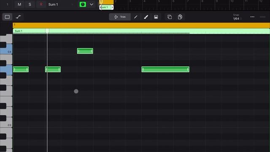The width and height of the screenshot is (270, 152).
Task: Open the more options ellipsis menu
Action: (x=252, y=17)
